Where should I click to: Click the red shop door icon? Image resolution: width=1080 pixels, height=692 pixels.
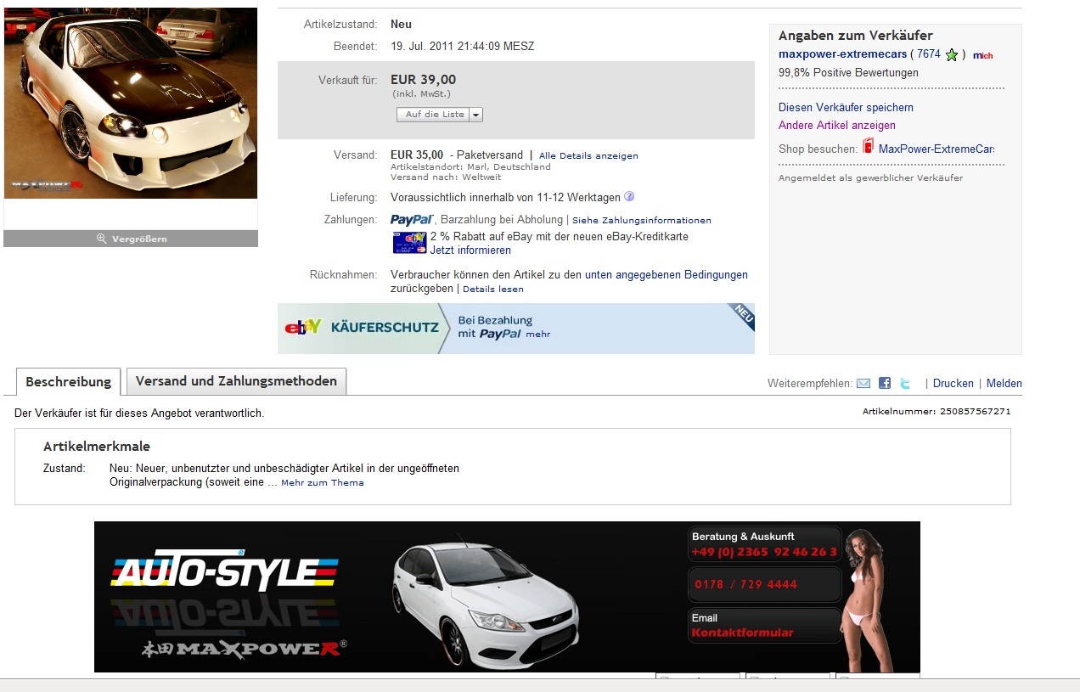pyautogui.click(x=868, y=147)
